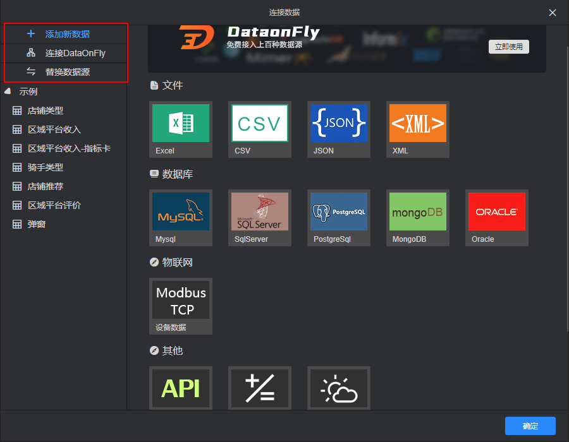Click the DataonFly logo in the banner

click(x=197, y=37)
